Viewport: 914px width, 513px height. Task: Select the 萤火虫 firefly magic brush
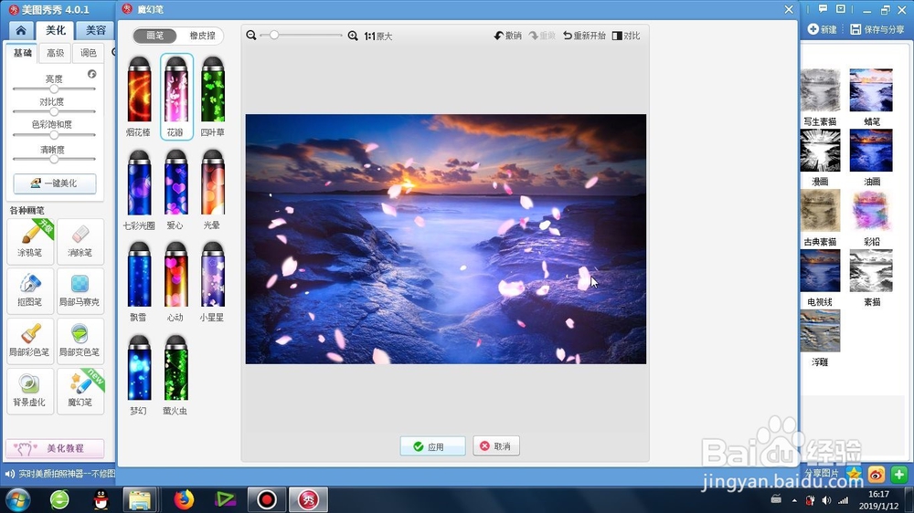[x=176, y=374]
